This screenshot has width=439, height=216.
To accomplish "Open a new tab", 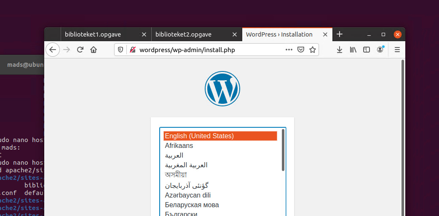I will 339,34.
